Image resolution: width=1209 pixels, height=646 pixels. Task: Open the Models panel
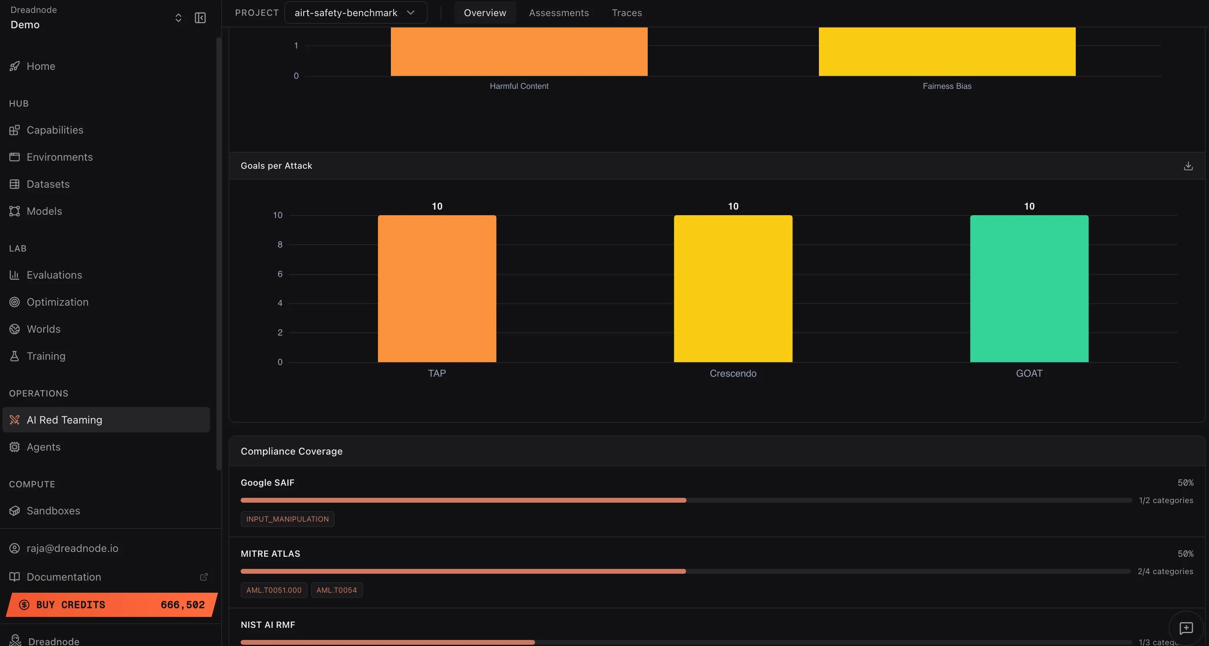pyautogui.click(x=44, y=211)
